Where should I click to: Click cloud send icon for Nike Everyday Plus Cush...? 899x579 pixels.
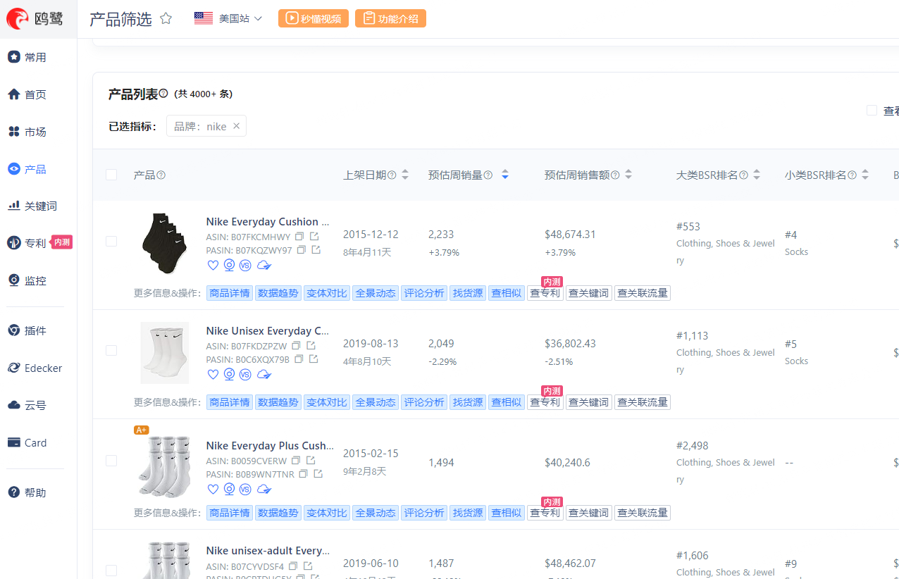pyautogui.click(x=264, y=489)
